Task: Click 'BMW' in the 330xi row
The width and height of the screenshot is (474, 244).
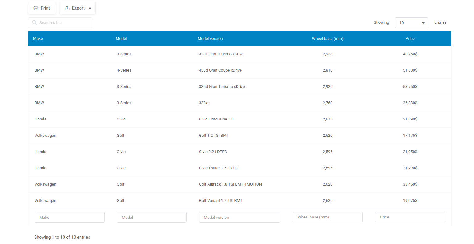Action: (x=39, y=103)
